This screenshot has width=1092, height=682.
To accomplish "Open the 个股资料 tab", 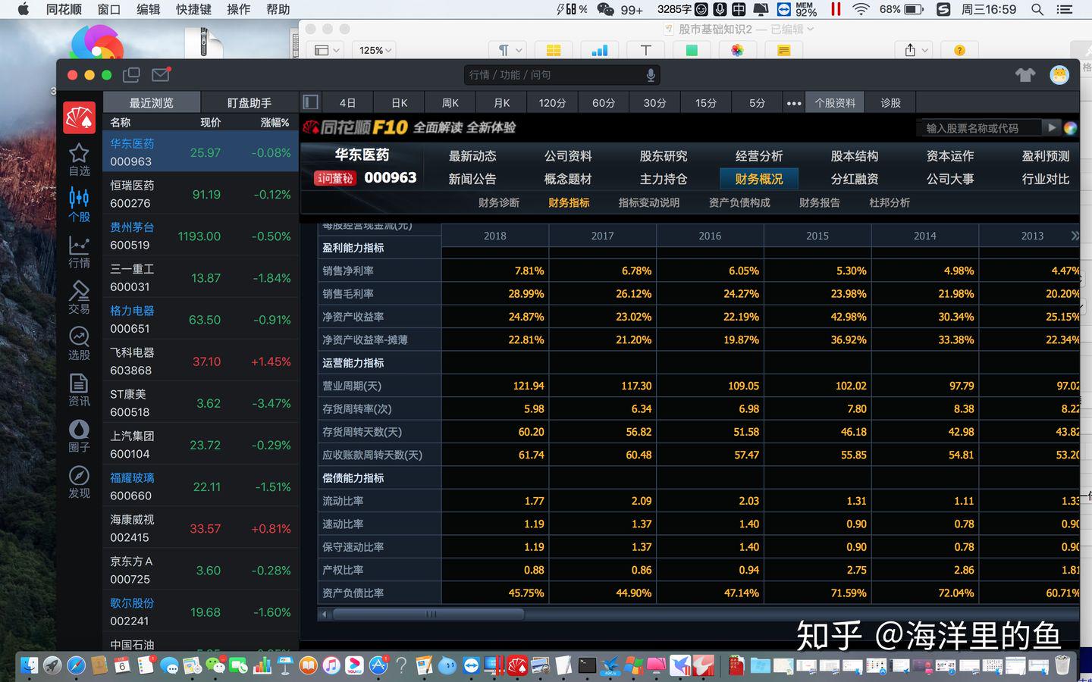I will click(835, 102).
